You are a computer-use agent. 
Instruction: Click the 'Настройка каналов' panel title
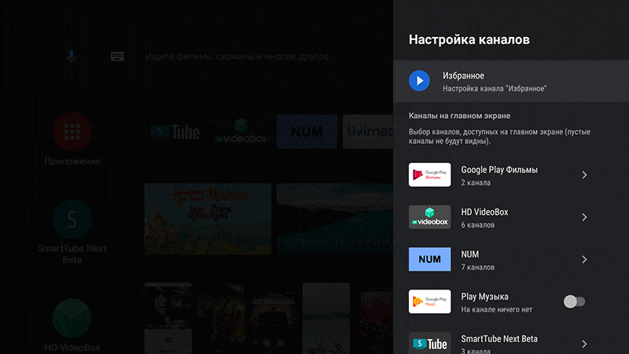tap(469, 39)
